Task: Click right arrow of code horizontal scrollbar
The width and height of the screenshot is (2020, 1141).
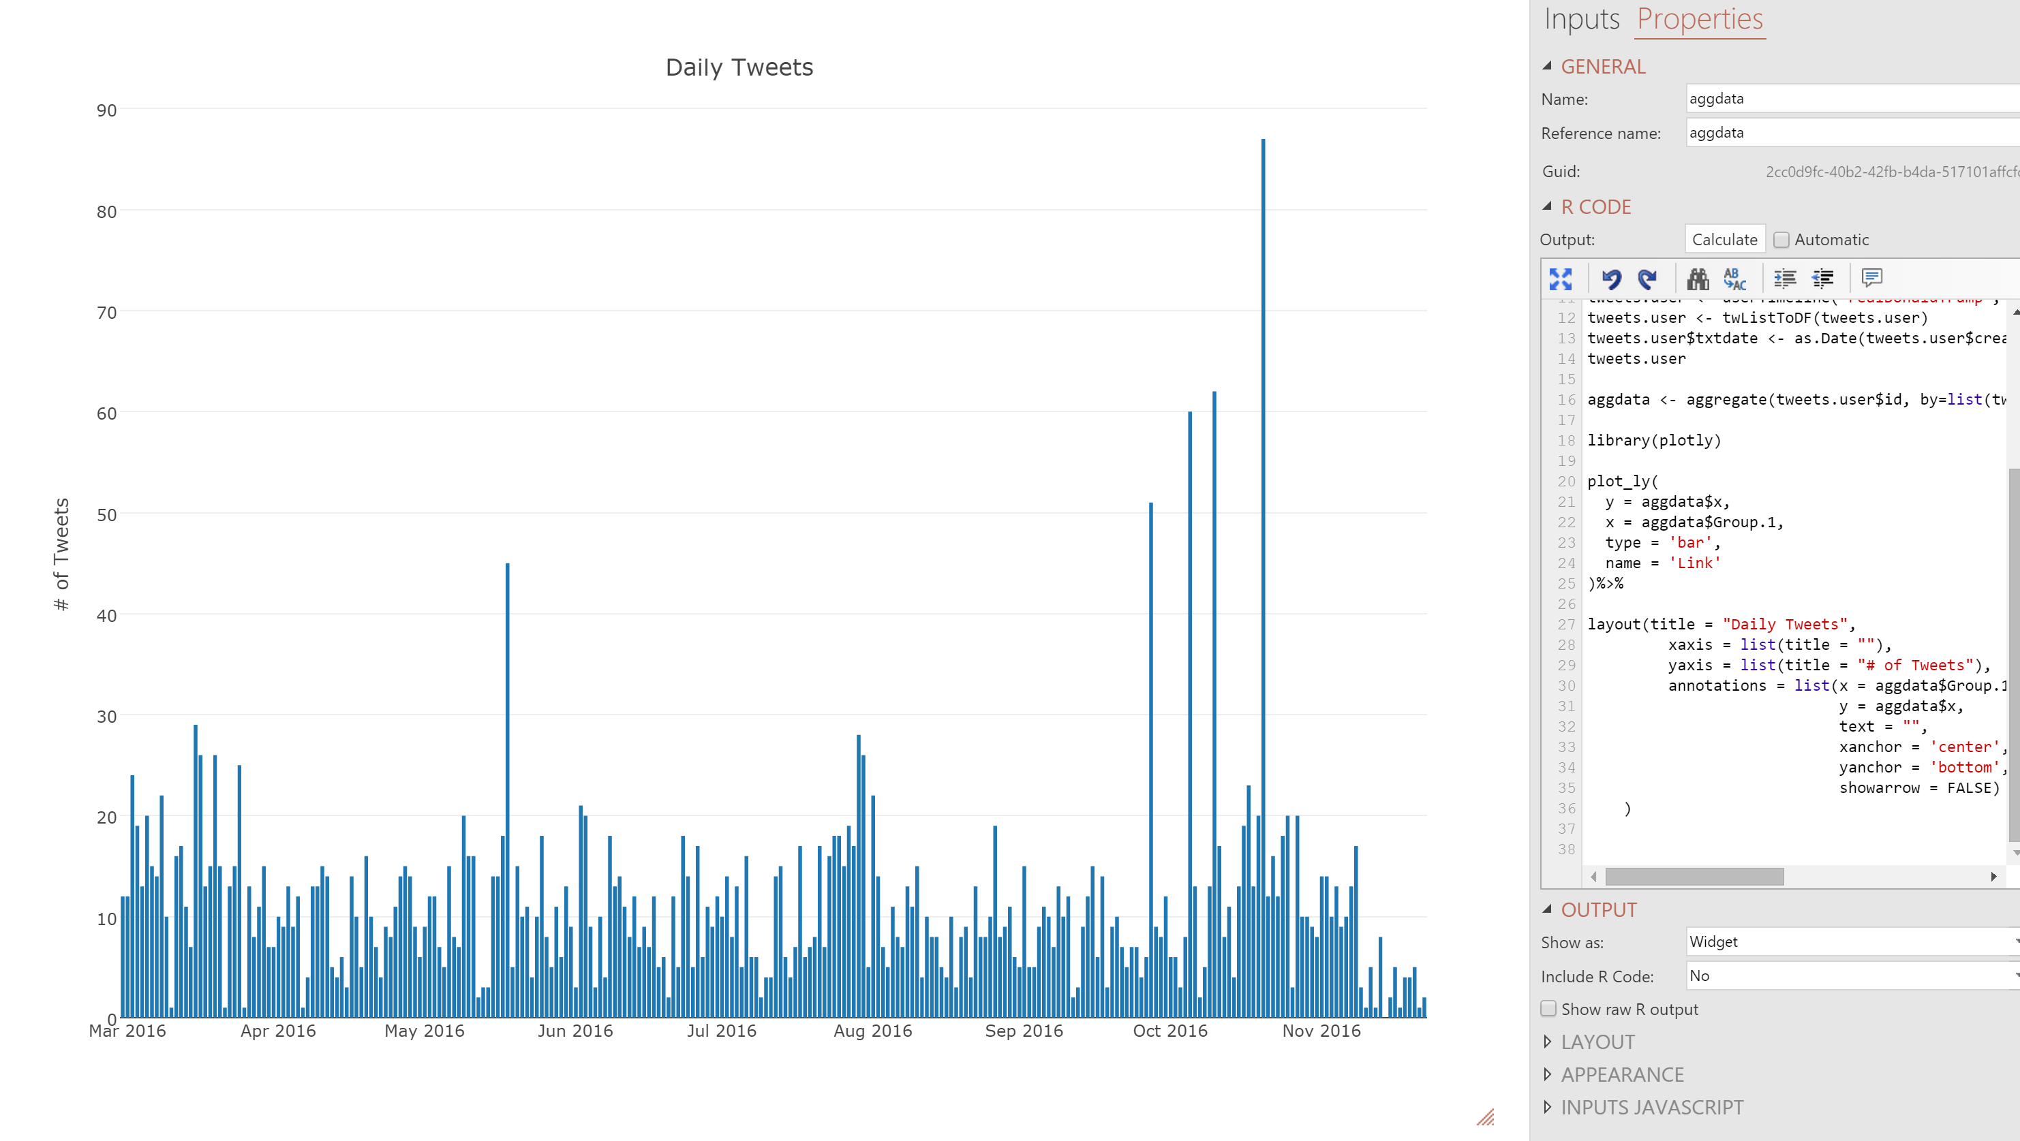Action: point(1993,876)
